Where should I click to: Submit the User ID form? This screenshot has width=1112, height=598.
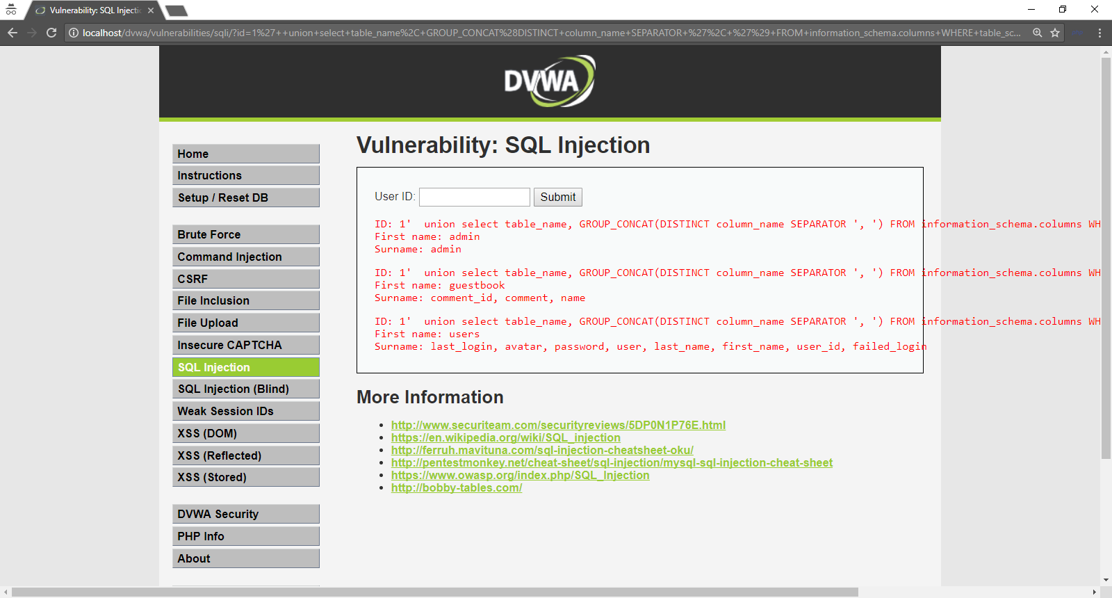pos(558,197)
